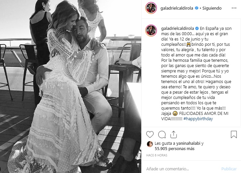
Task: Click the black and white couple photo
Action: (x=70, y=86)
